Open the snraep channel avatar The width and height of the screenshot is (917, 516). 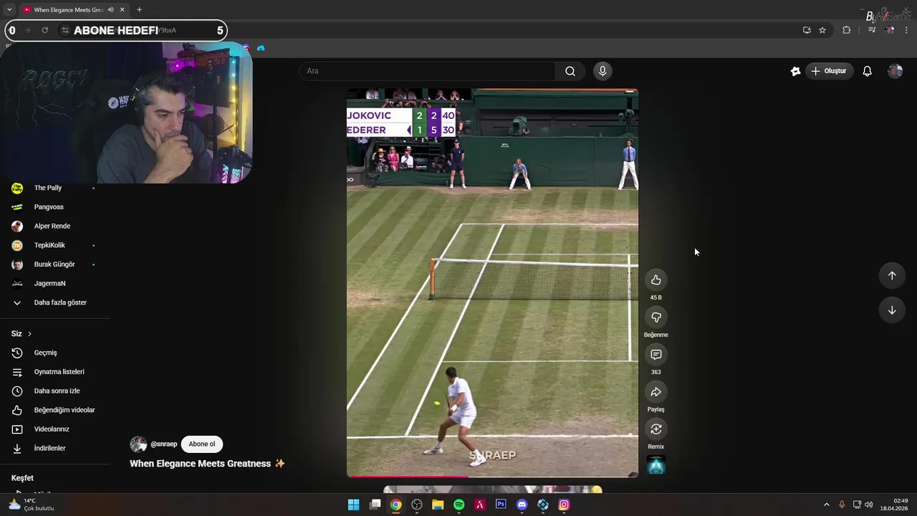[x=138, y=444]
